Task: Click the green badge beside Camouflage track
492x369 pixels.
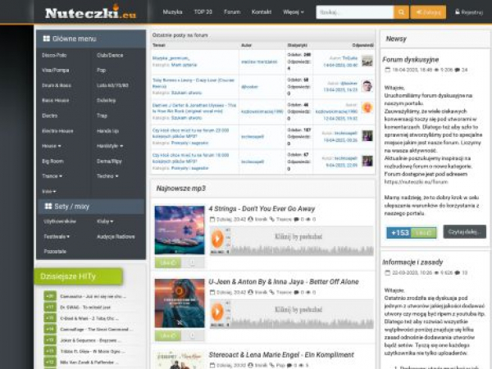Action: click(50, 329)
